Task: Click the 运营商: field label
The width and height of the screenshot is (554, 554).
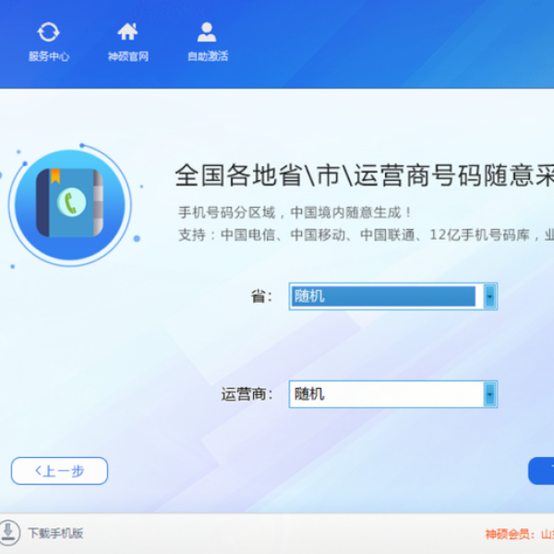Action: (x=247, y=394)
